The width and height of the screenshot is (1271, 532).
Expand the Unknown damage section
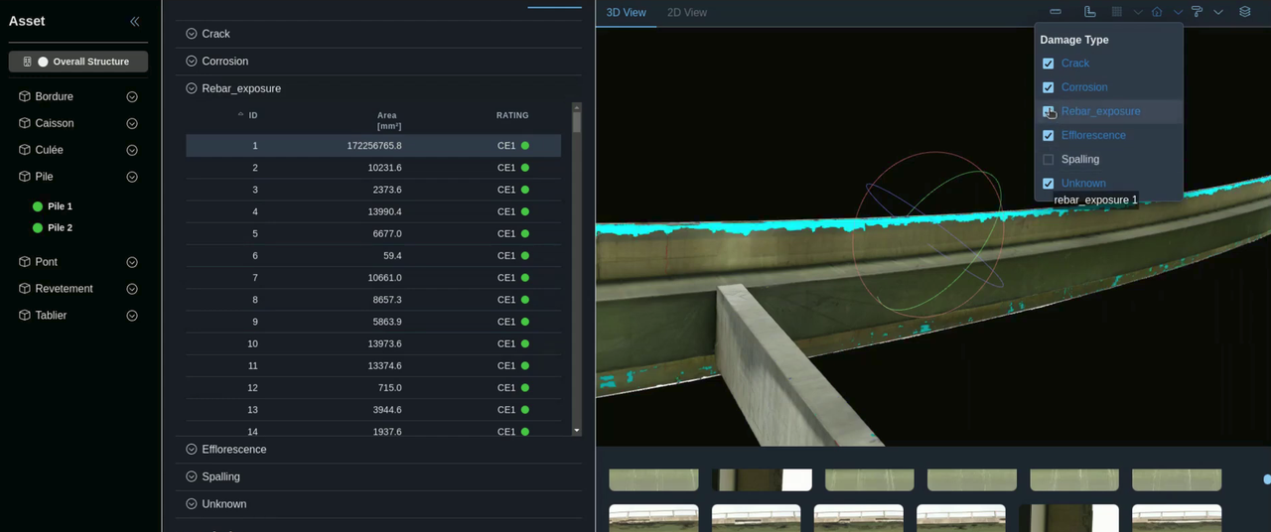point(192,504)
